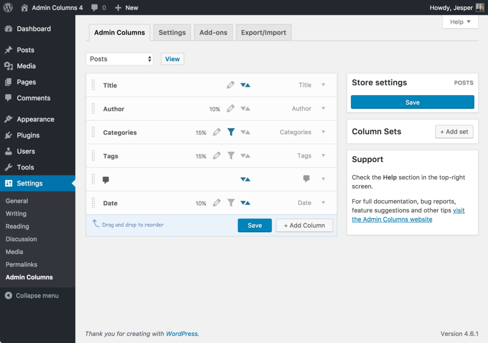Click the Add set button
Screen dimensions: 488x343
454,131
